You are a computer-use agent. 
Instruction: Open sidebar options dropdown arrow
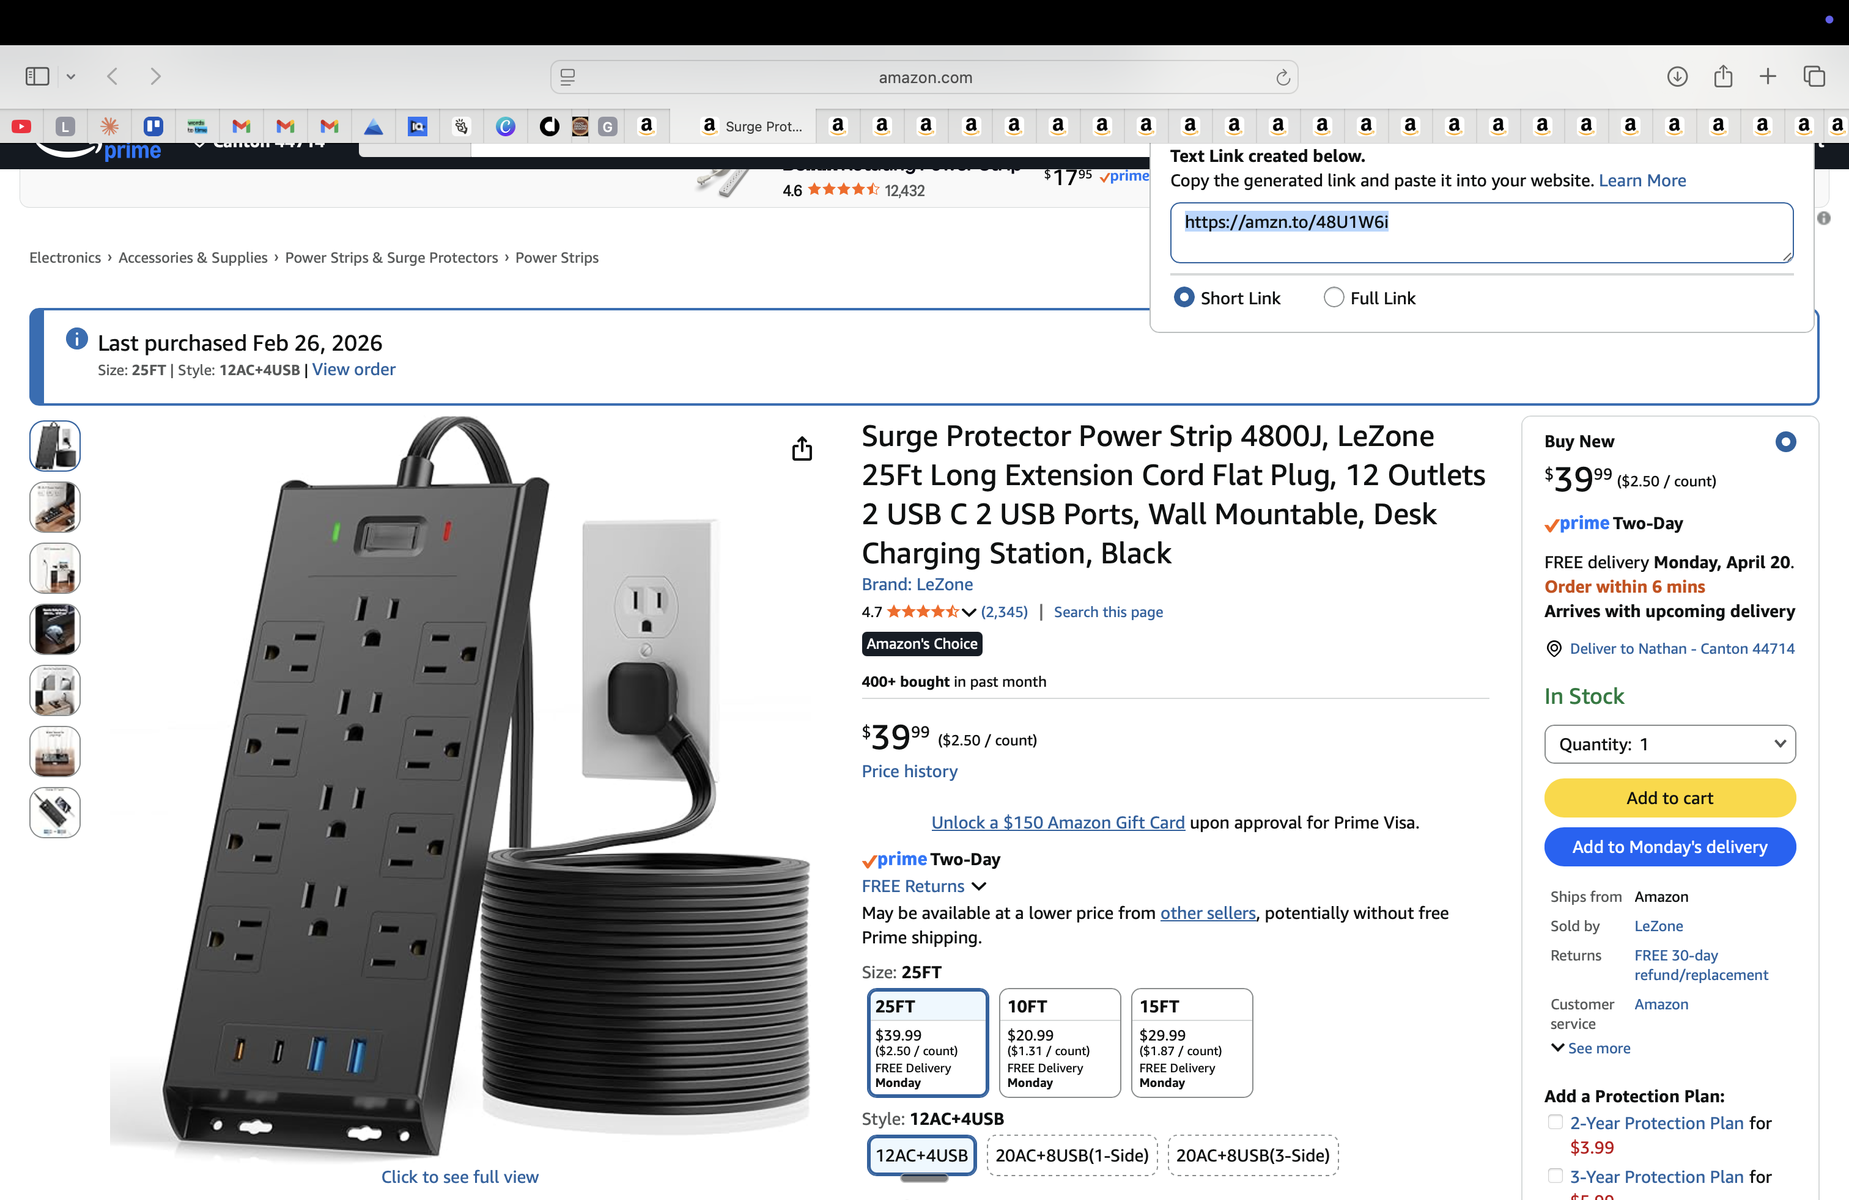coord(71,76)
